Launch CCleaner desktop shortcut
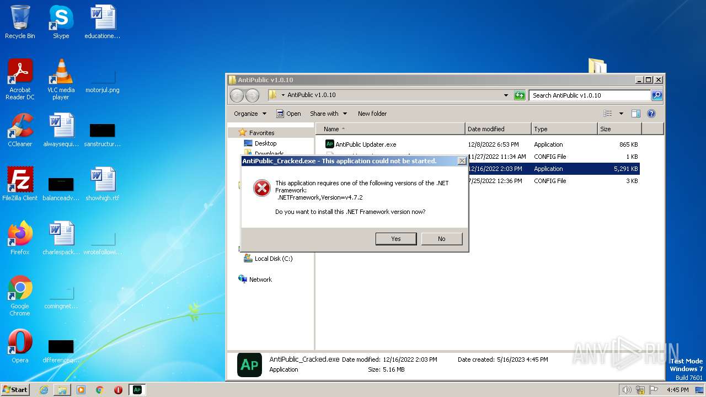706x397 pixels. pos(20,130)
